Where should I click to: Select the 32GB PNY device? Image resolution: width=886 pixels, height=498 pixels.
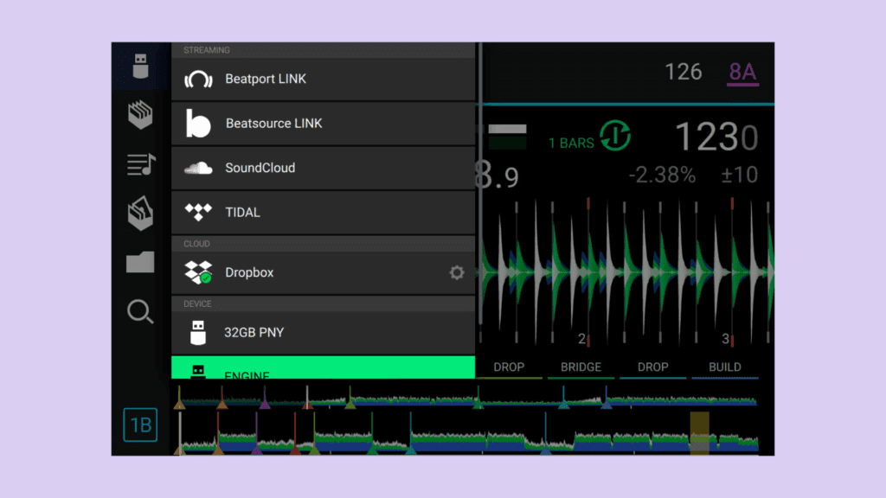click(324, 333)
